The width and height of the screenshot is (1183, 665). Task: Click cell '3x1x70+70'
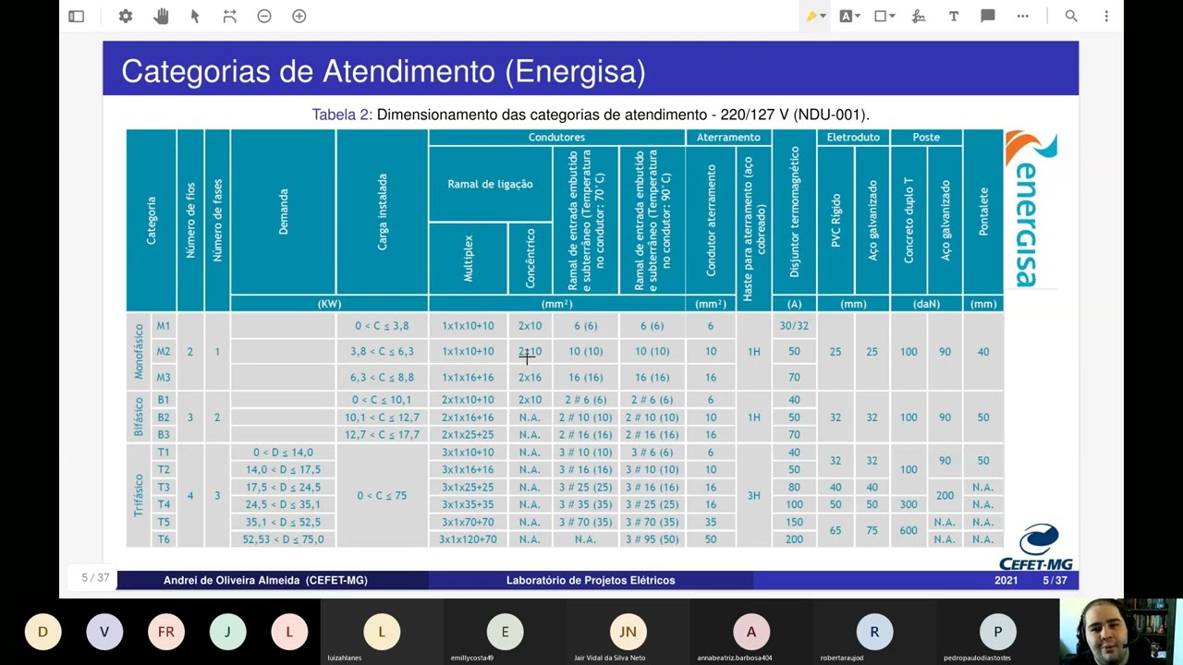[x=468, y=522]
